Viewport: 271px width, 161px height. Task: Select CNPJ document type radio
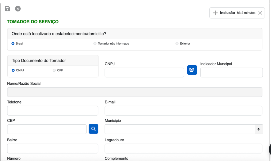click(x=13, y=70)
